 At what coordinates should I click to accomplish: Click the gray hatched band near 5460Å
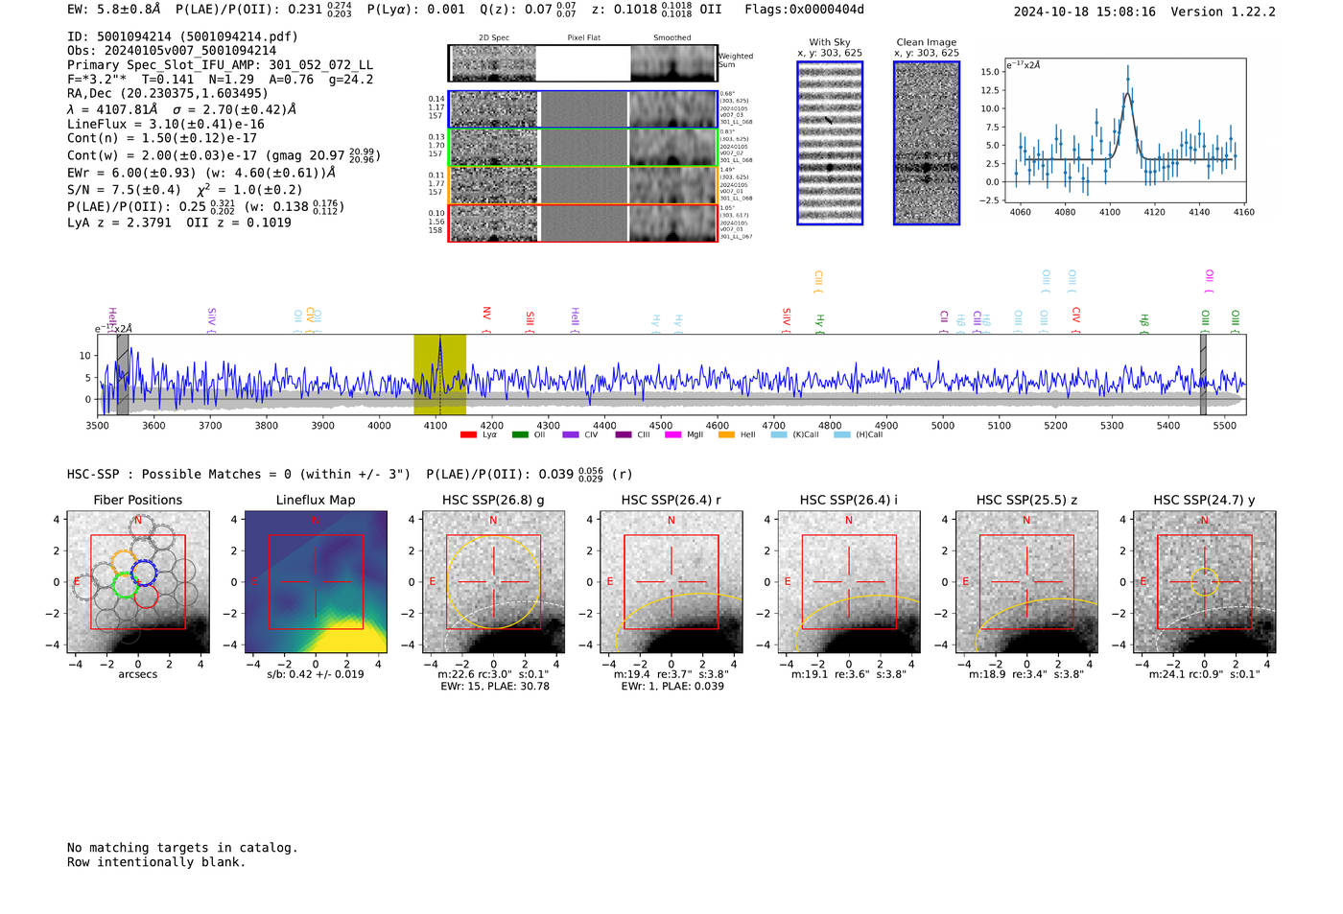pyautogui.click(x=1203, y=374)
